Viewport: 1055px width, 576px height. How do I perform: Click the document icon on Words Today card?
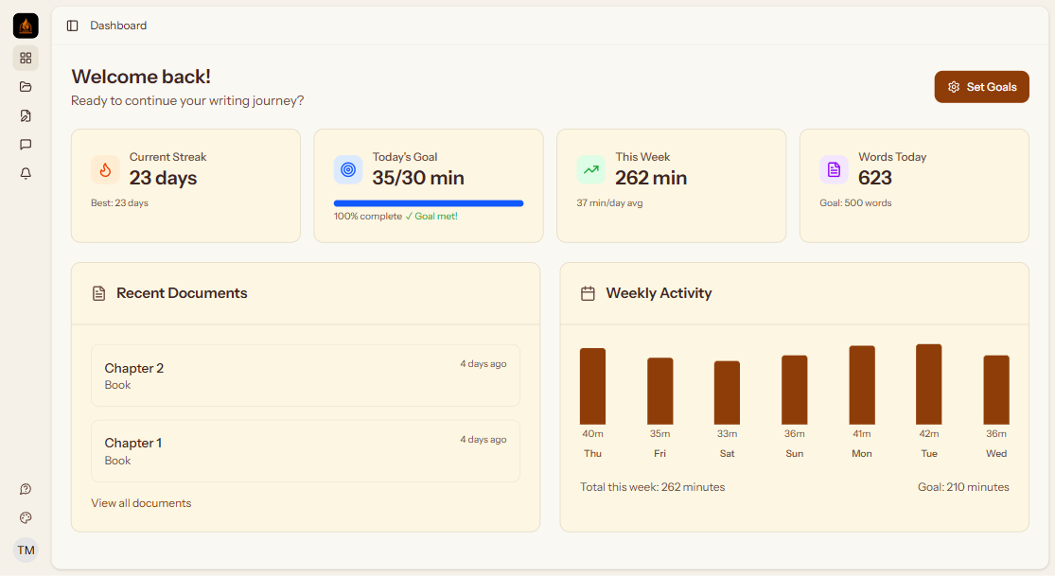[834, 169]
